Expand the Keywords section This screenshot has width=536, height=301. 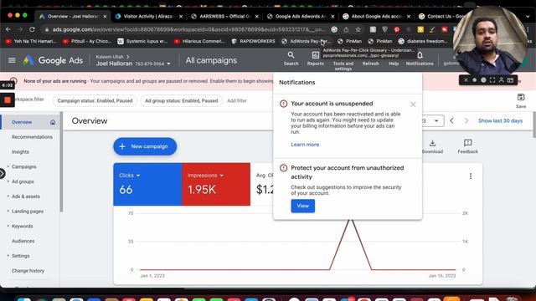(8, 227)
